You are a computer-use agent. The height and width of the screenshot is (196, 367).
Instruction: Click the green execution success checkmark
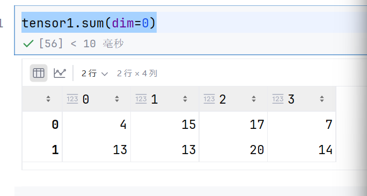click(x=28, y=43)
